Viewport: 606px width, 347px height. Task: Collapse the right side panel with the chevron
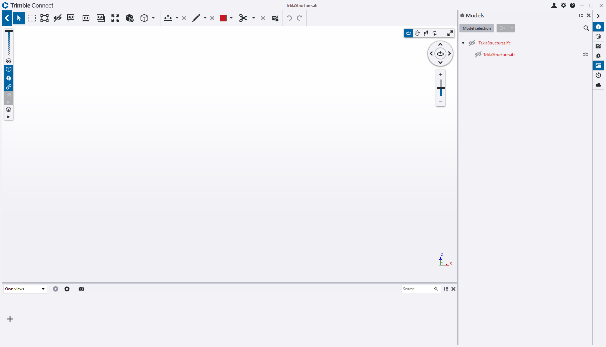[x=599, y=16]
